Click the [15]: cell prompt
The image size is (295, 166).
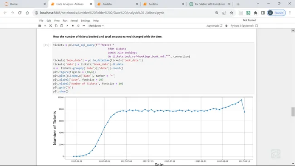(x=47, y=45)
